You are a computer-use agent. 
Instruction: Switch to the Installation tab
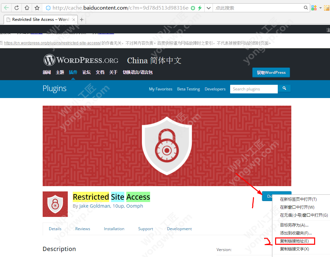(x=114, y=229)
